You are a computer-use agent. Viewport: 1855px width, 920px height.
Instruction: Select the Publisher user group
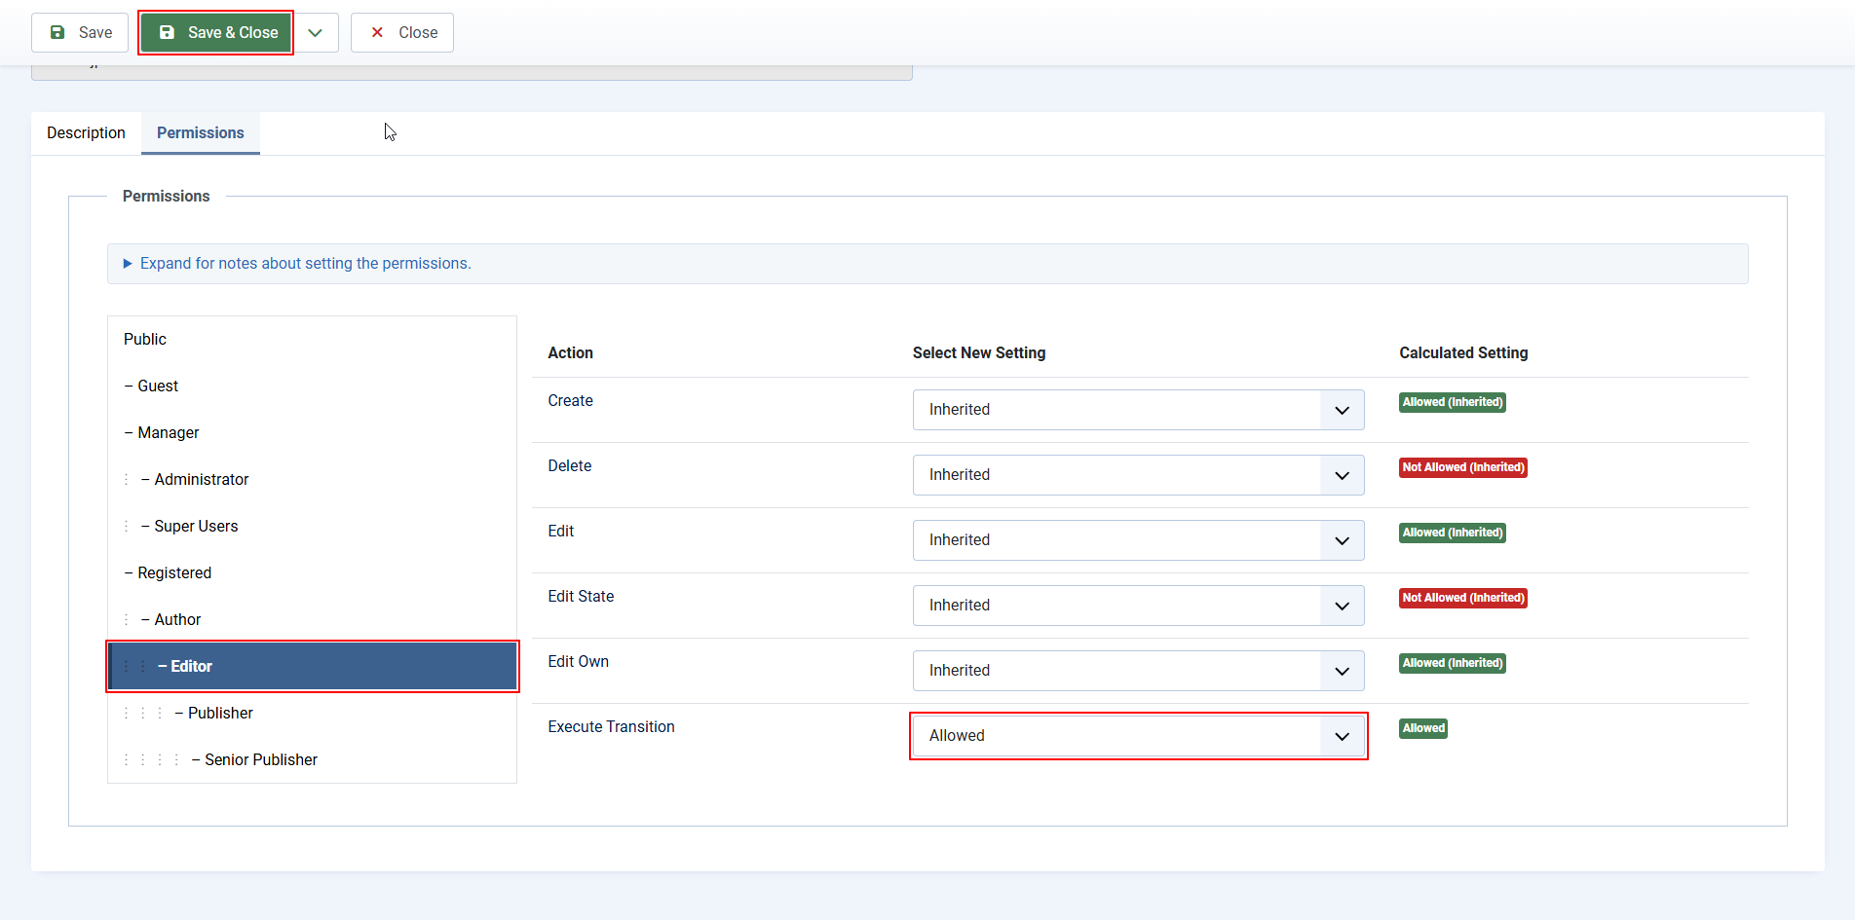tap(220, 713)
